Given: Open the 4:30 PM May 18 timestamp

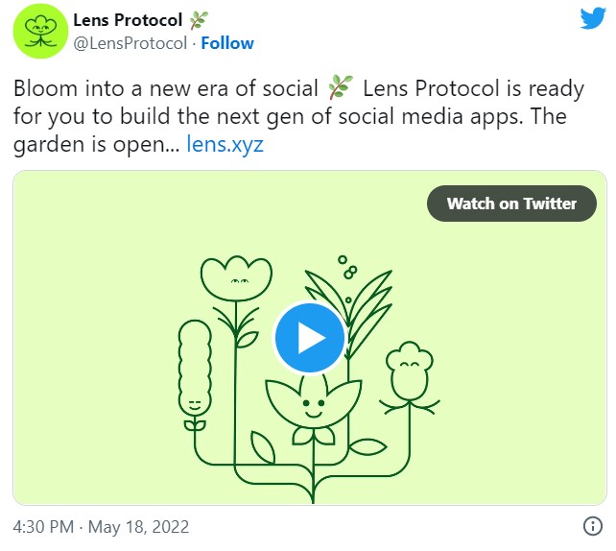Looking at the screenshot, I should (102, 527).
